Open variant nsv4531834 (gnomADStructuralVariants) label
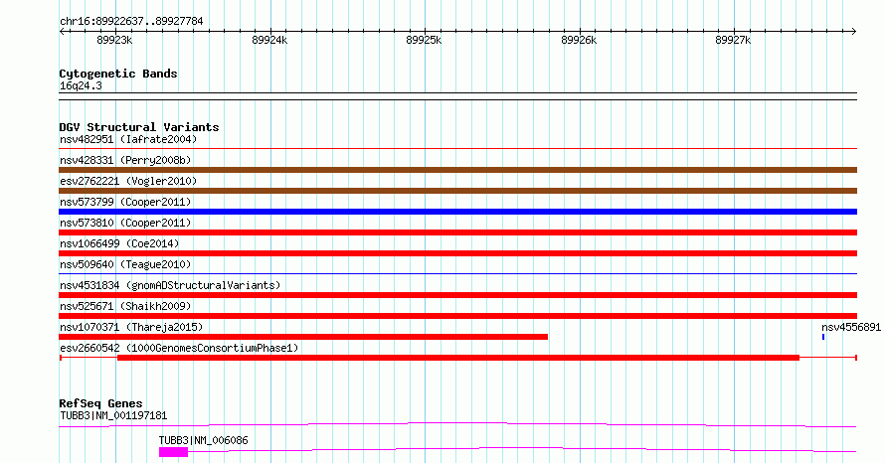The width and height of the screenshot is (885, 463). (170, 285)
